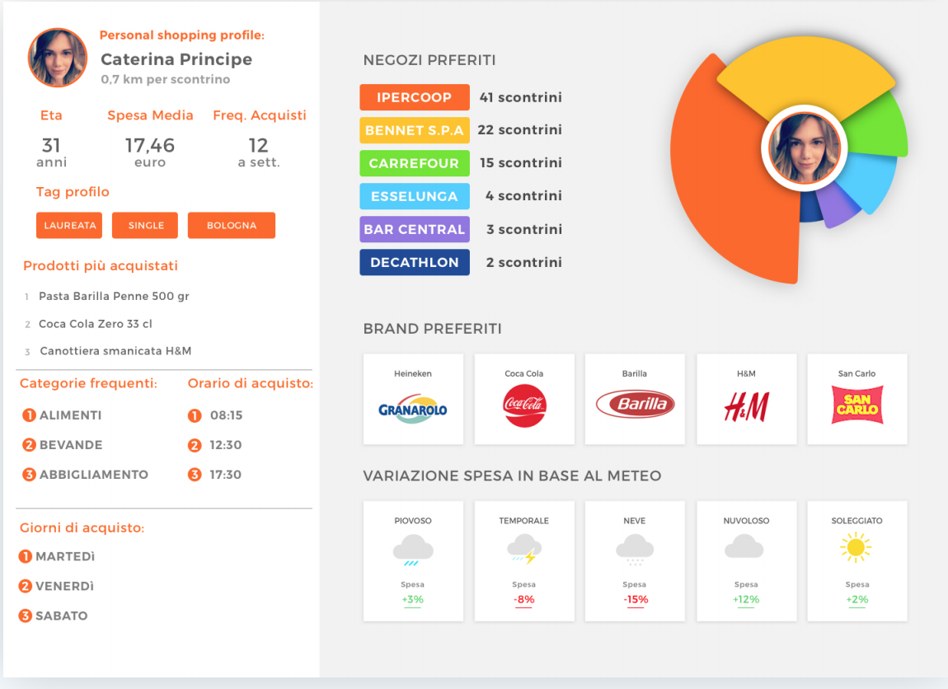Click the name Caterina Principe
The width and height of the screenshot is (948, 689).
click(176, 59)
